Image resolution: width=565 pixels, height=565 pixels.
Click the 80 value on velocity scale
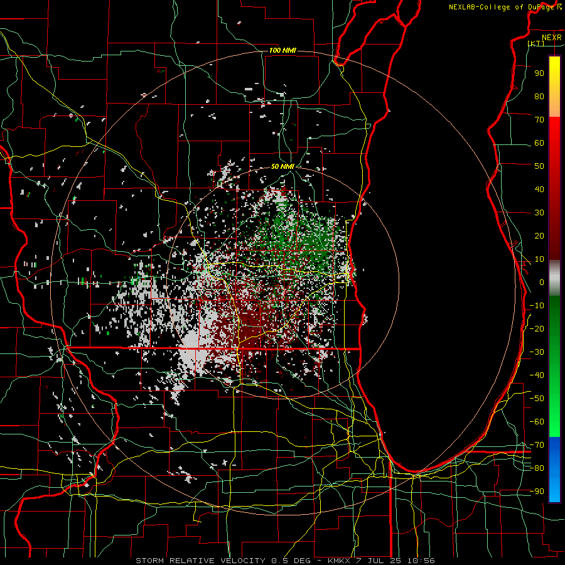pyautogui.click(x=539, y=97)
